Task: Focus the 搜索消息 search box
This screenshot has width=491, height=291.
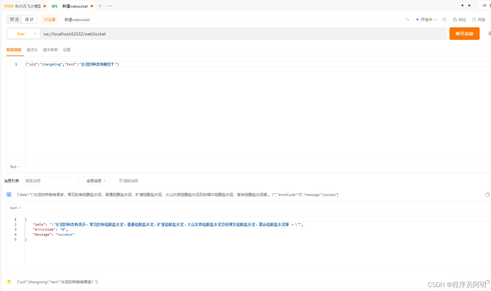Action: point(51,181)
